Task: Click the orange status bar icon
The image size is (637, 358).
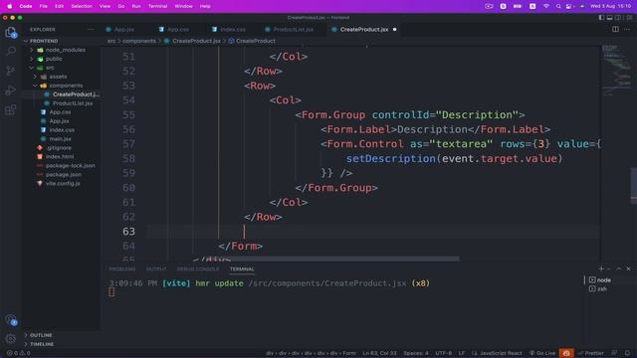Action: click(x=566, y=353)
